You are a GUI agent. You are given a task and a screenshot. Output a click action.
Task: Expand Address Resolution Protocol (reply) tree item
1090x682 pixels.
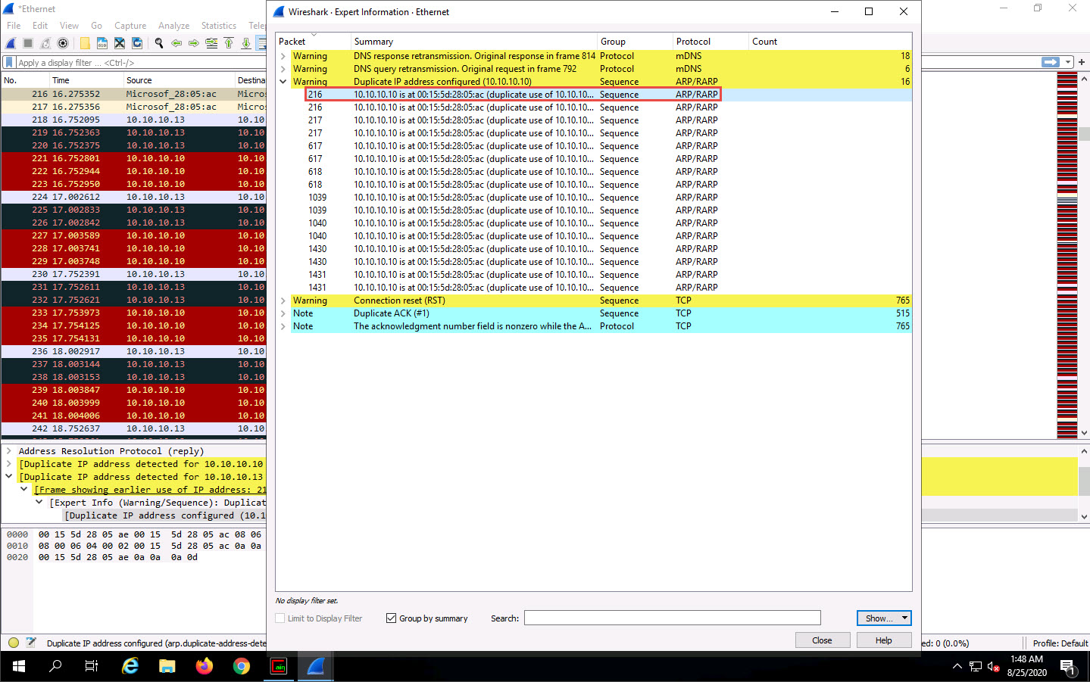point(8,451)
